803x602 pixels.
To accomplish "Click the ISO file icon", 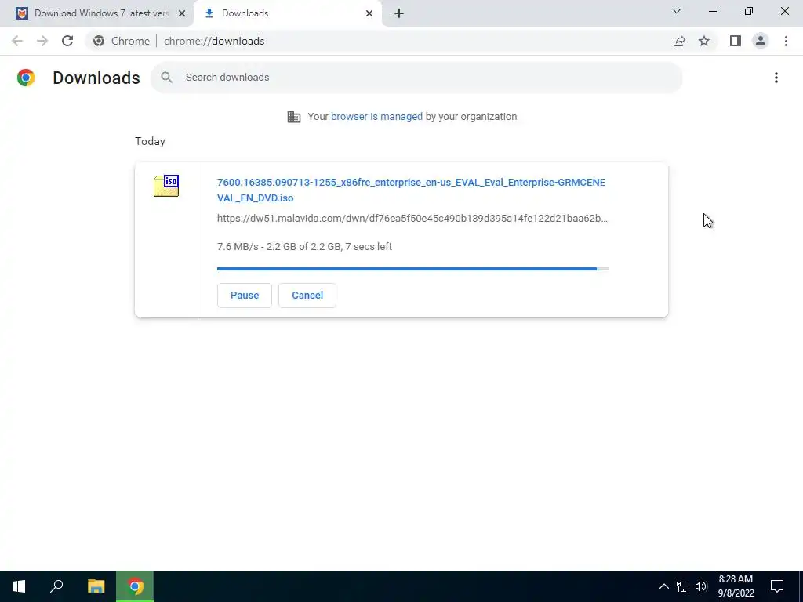I will pos(166,186).
